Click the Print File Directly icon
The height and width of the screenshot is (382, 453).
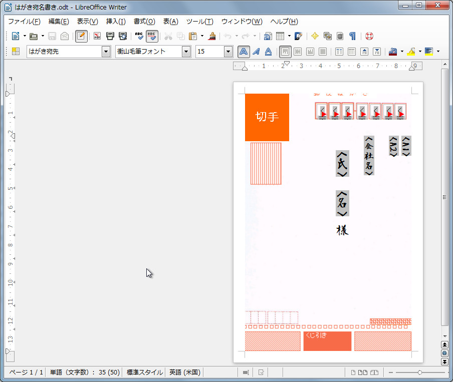click(110, 36)
